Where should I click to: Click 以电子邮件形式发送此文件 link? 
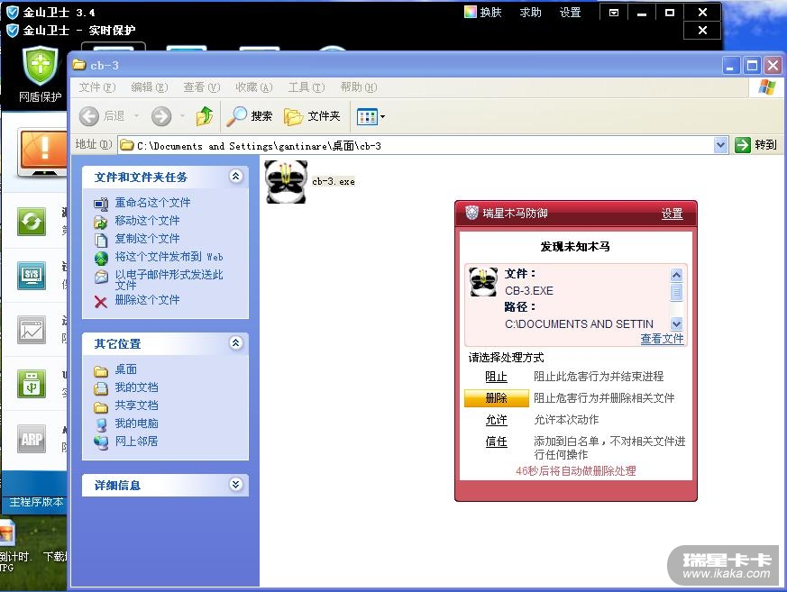(169, 279)
